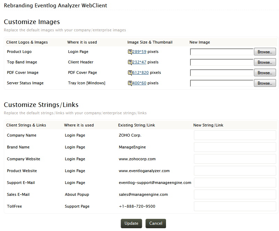Click help icon beside Server Status Image size
This screenshot has height=231, width=279.
click(x=130, y=83)
